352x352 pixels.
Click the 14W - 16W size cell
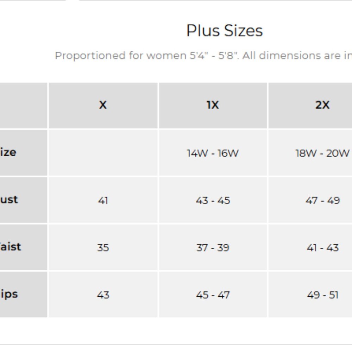213,153
